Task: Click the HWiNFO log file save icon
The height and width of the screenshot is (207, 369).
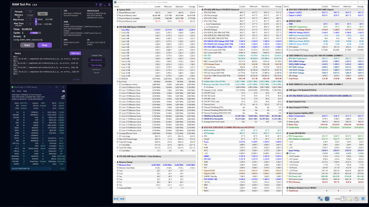Action: [x=350, y=199]
